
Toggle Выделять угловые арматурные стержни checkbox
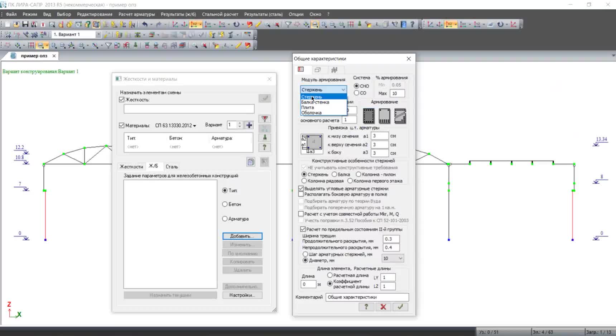click(x=301, y=188)
